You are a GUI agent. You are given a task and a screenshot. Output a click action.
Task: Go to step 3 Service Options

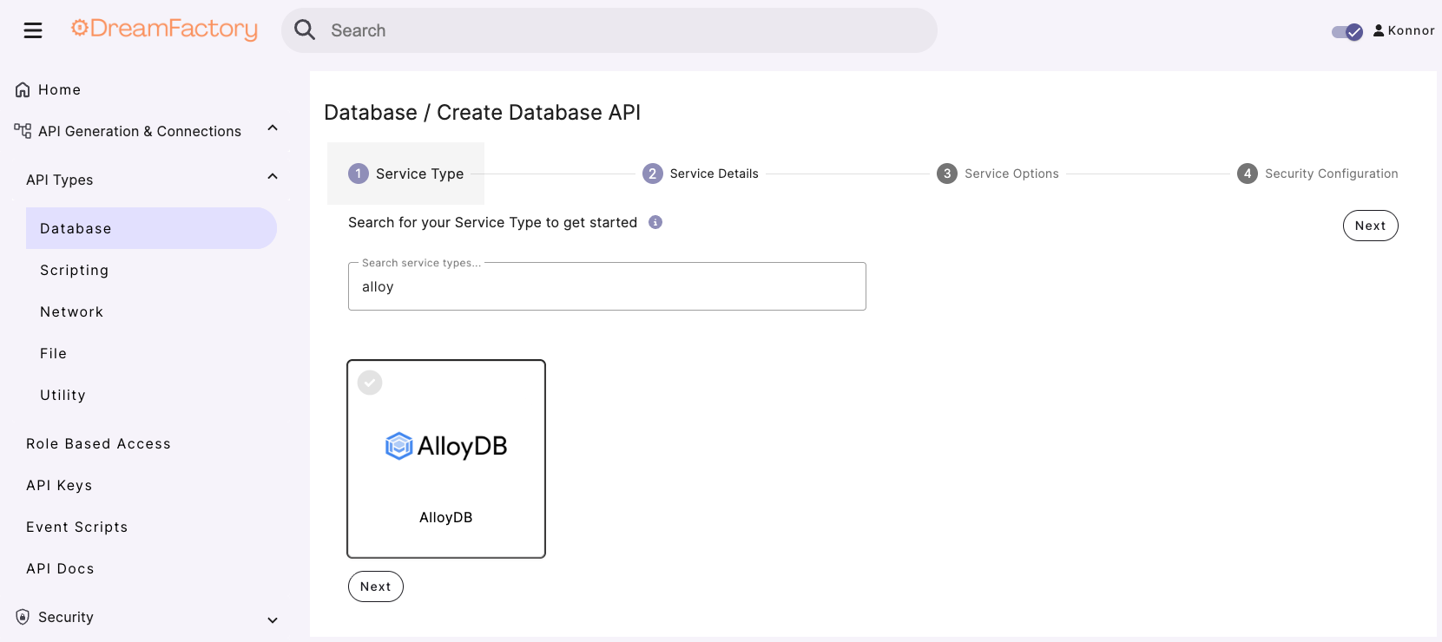click(998, 174)
